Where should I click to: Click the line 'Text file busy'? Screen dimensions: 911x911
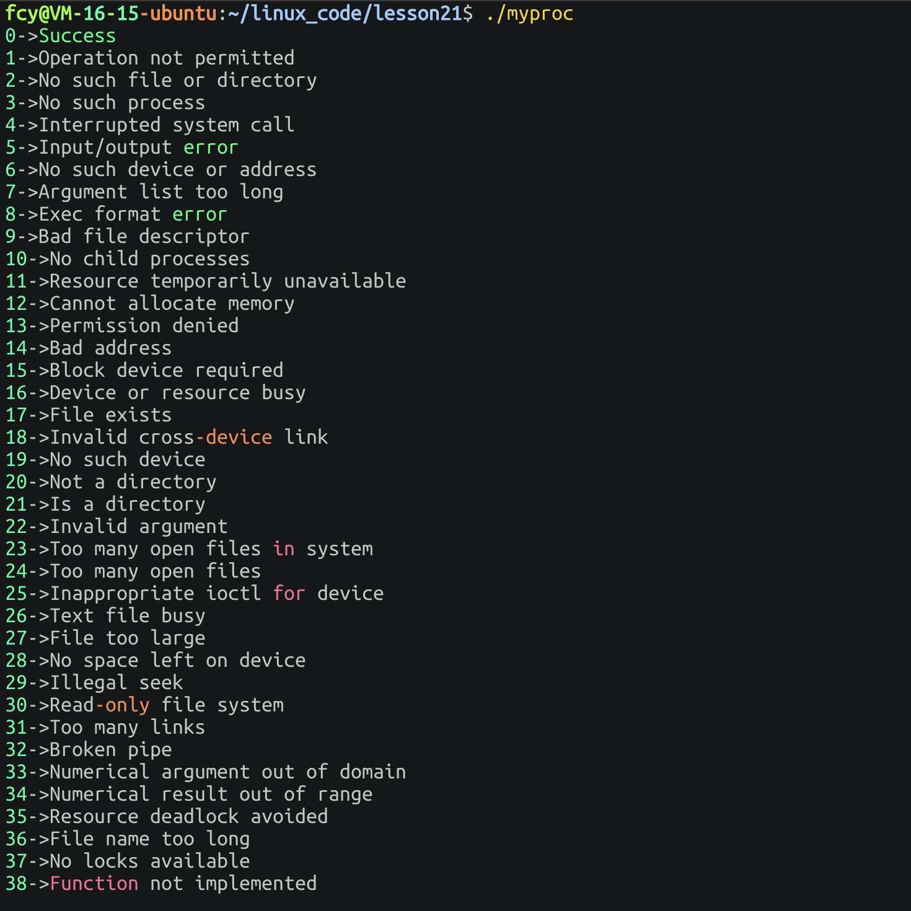[128, 616]
